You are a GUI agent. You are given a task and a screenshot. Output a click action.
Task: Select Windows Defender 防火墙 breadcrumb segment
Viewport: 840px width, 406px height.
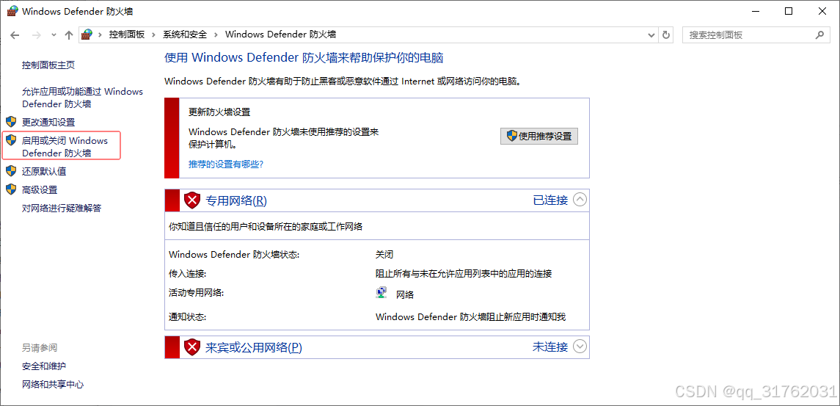[x=280, y=35]
